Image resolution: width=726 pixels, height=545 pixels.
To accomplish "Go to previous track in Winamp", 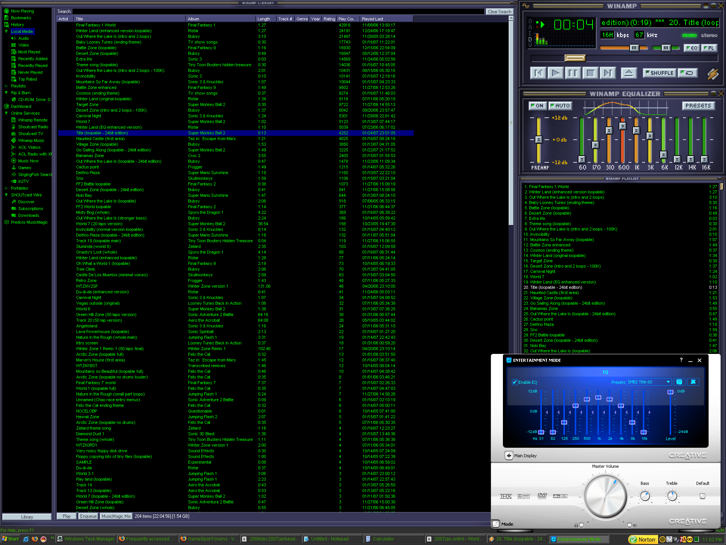I will coord(538,73).
